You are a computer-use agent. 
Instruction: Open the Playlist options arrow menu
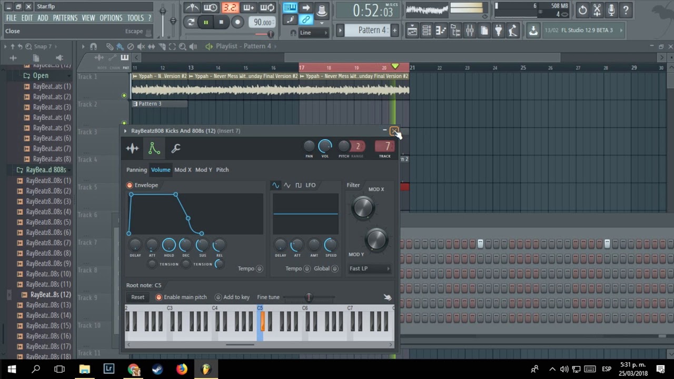coord(83,46)
